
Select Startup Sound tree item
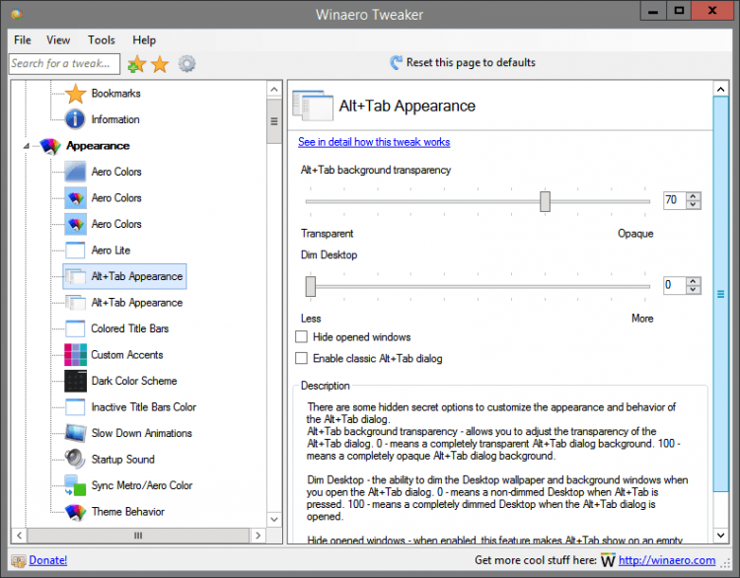coord(122,459)
